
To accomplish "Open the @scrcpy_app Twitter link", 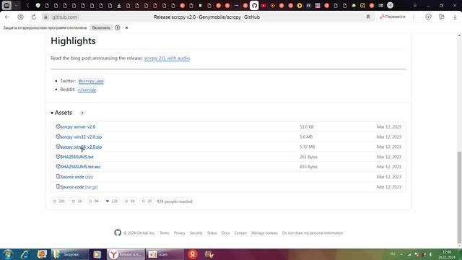I will (91, 81).
